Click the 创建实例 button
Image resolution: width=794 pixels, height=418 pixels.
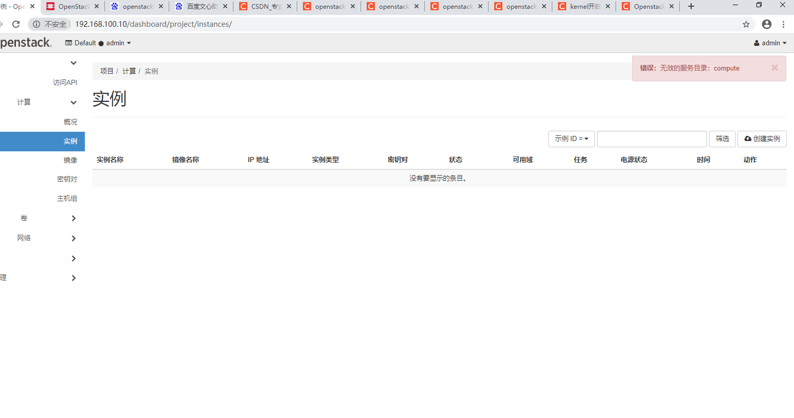coord(762,139)
